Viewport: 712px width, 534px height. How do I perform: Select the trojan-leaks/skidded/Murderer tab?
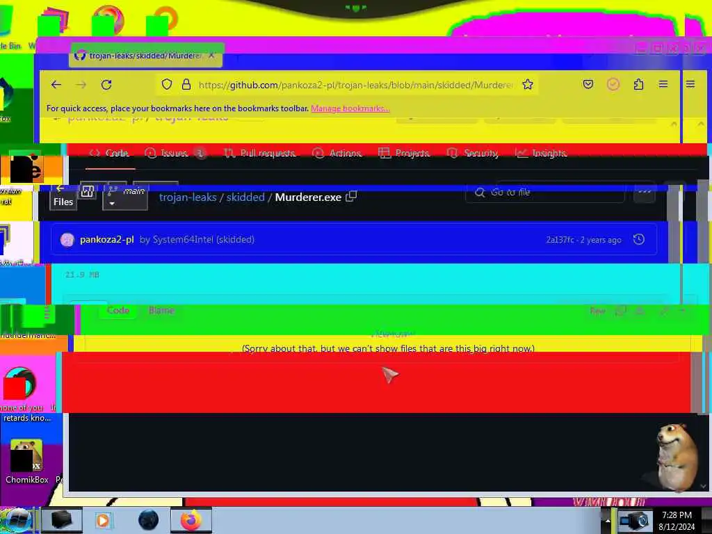click(146, 56)
